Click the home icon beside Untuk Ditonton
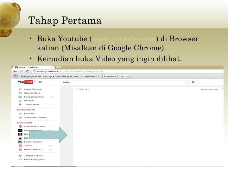 (x=20, y=89)
